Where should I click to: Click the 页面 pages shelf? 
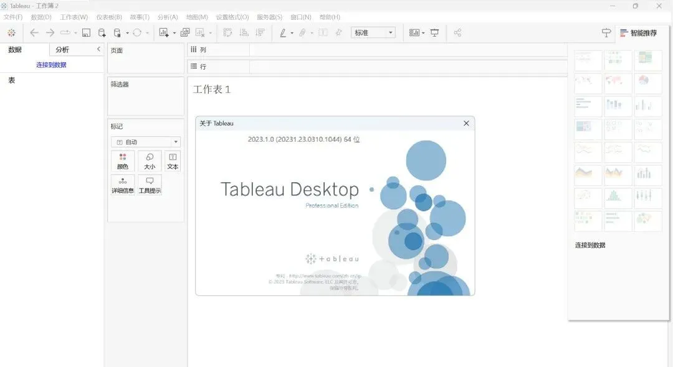click(145, 58)
